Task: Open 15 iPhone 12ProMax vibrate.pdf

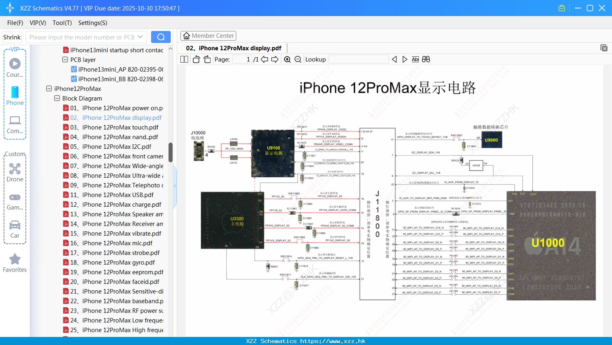Action: tap(112, 233)
